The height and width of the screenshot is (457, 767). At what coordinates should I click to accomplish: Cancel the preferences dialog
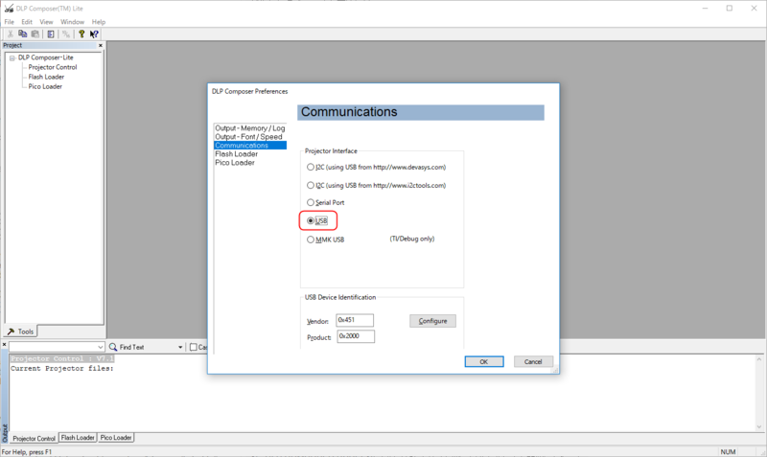pyautogui.click(x=533, y=362)
